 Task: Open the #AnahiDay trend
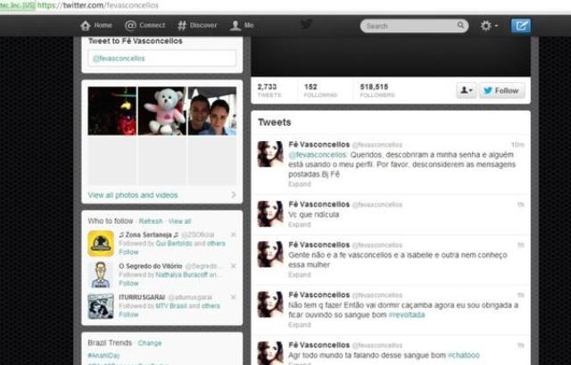103,355
